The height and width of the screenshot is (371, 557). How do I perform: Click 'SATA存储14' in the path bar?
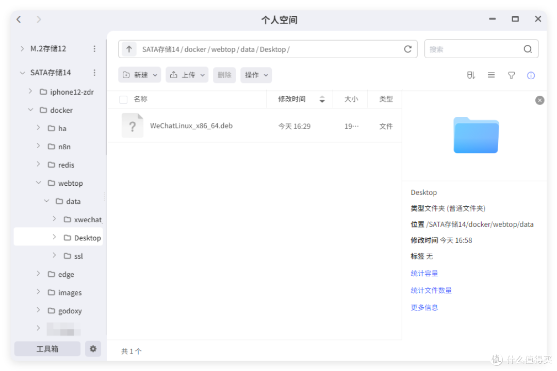[x=160, y=49]
